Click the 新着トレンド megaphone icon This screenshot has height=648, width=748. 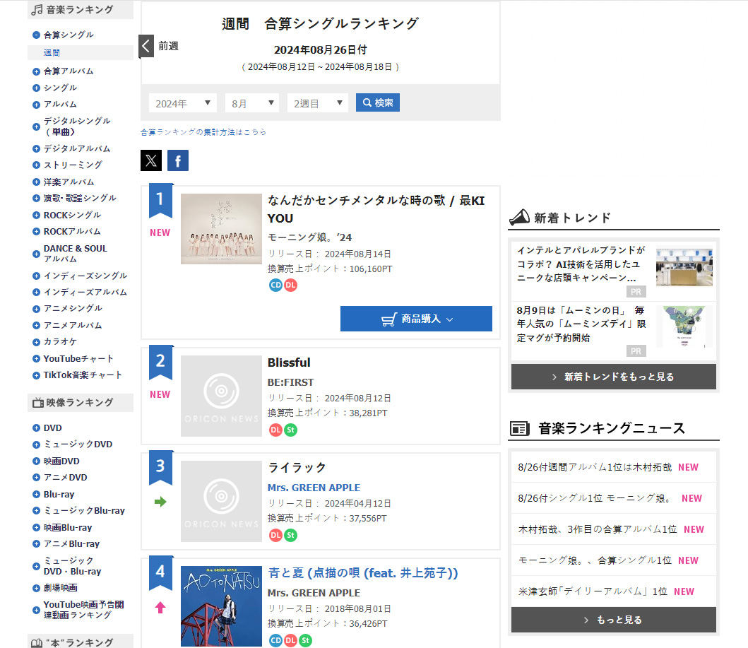(519, 217)
